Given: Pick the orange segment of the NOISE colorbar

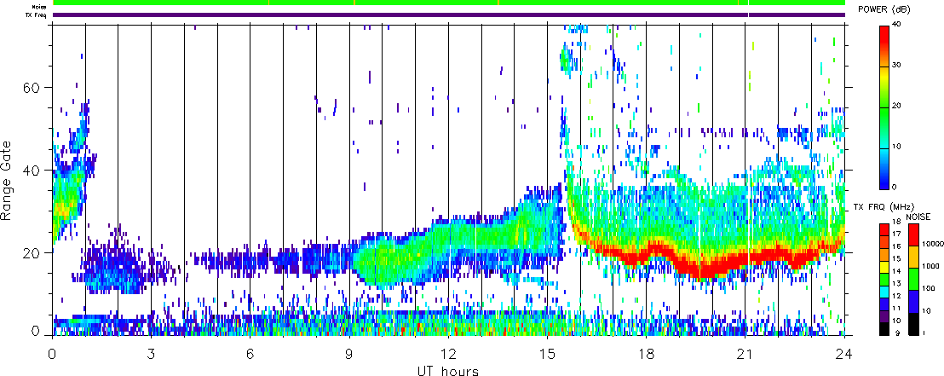Looking at the screenshot, I should tap(913, 257).
